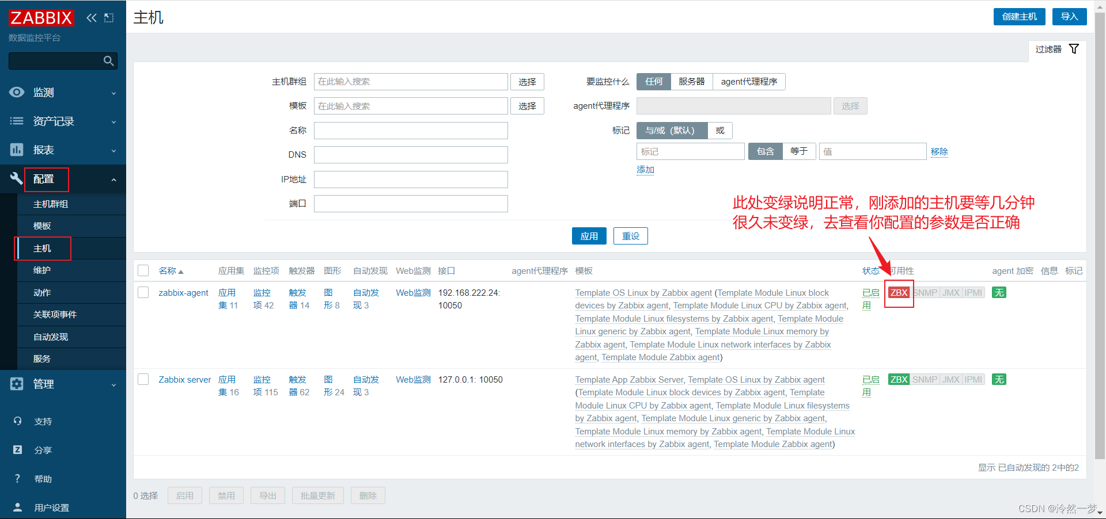This screenshot has width=1106, height=519.
Task: Click JMX badge in zabbix-agent row
Action: [951, 292]
